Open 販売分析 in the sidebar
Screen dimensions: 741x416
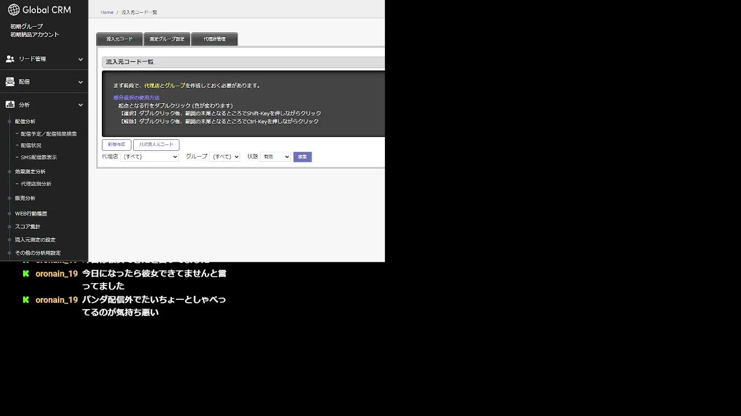[25, 198]
